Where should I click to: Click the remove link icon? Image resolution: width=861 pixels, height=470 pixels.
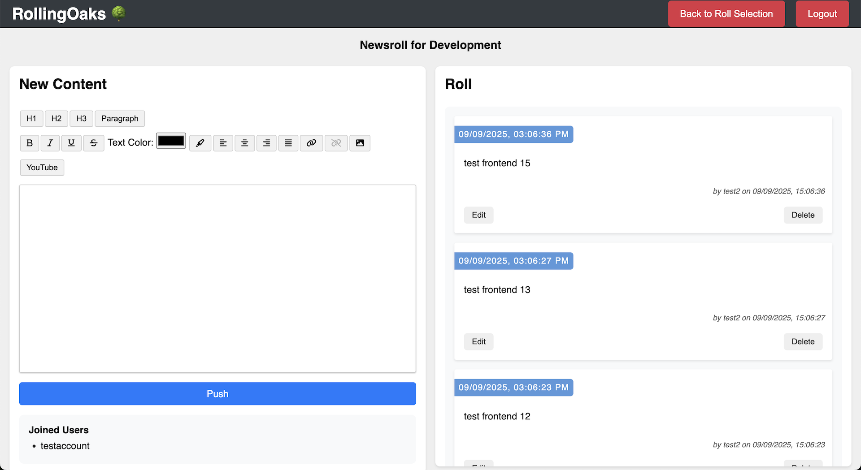(x=336, y=143)
